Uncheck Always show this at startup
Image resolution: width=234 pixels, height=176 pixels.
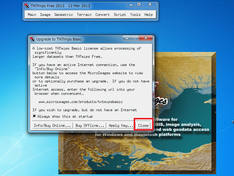click(34, 116)
